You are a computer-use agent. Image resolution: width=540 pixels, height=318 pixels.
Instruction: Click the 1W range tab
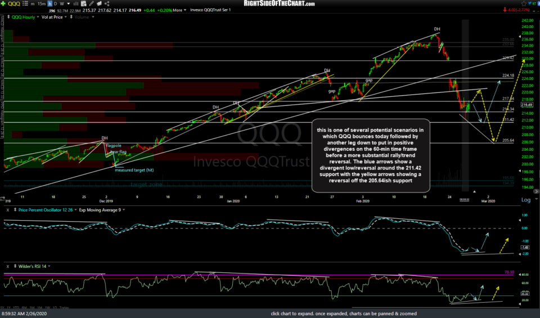pos(47,308)
